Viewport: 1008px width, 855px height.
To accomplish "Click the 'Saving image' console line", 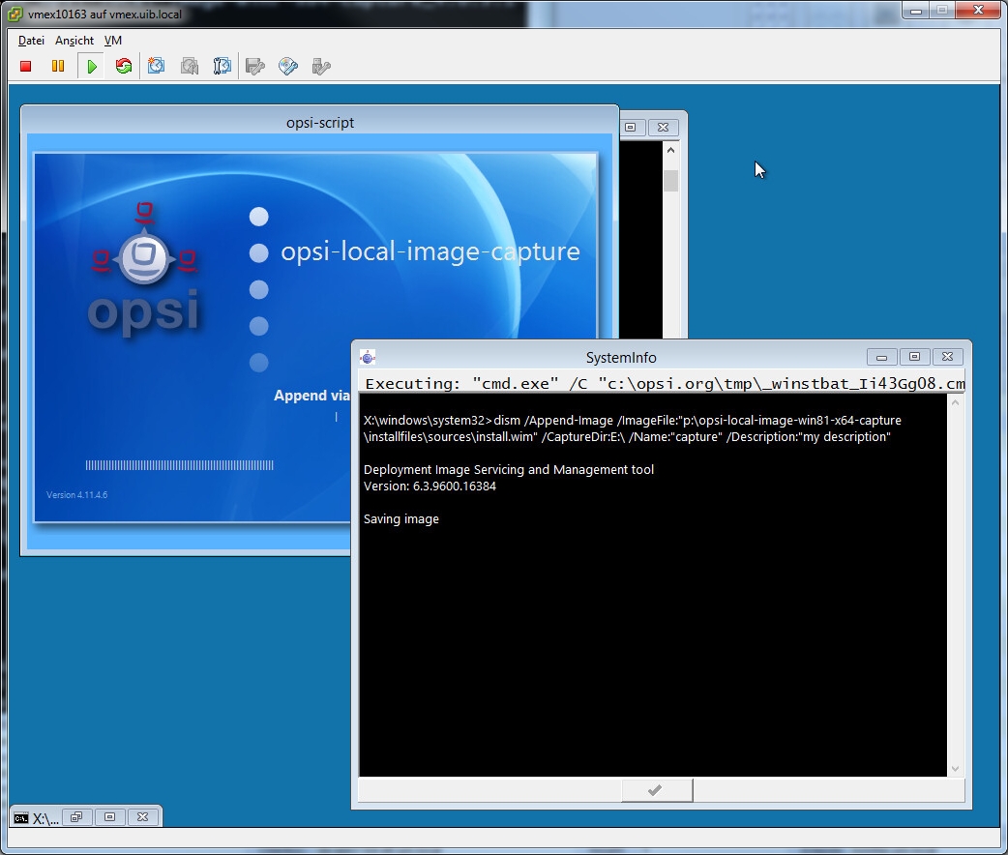I will [401, 518].
